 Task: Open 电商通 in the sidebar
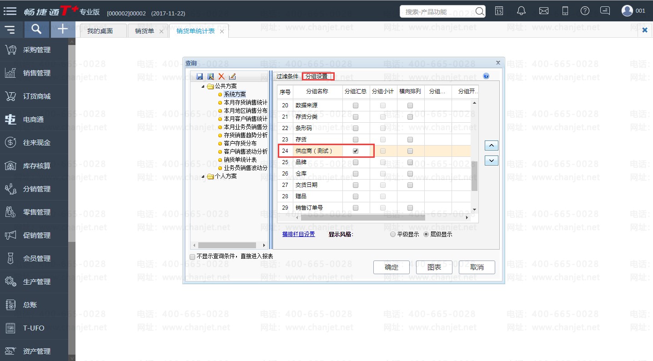click(34, 120)
